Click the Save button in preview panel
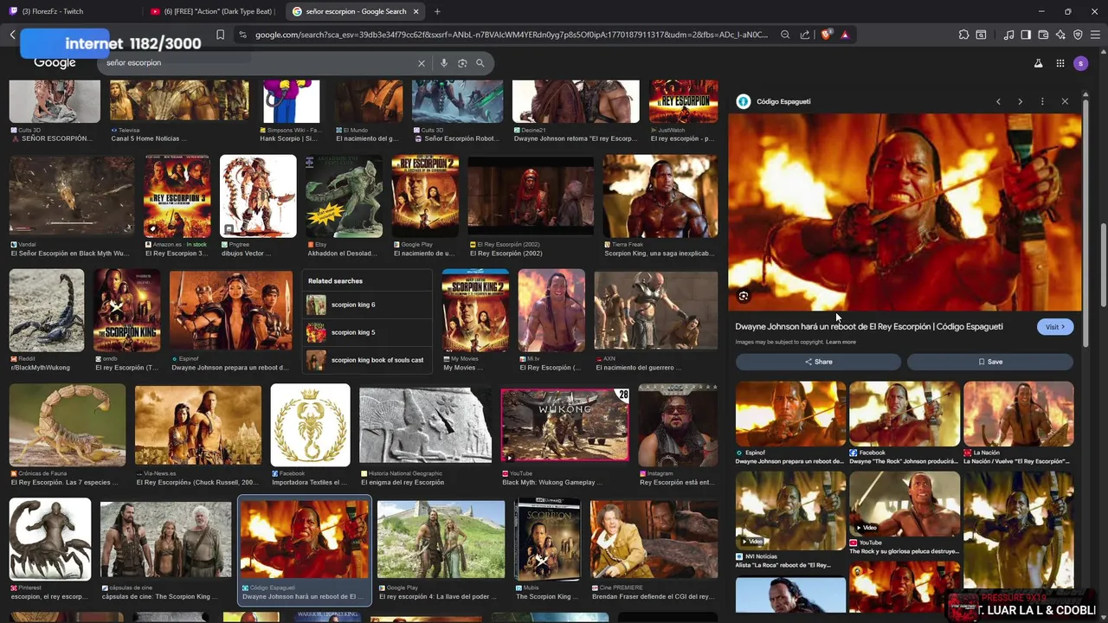 click(x=990, y=362)
